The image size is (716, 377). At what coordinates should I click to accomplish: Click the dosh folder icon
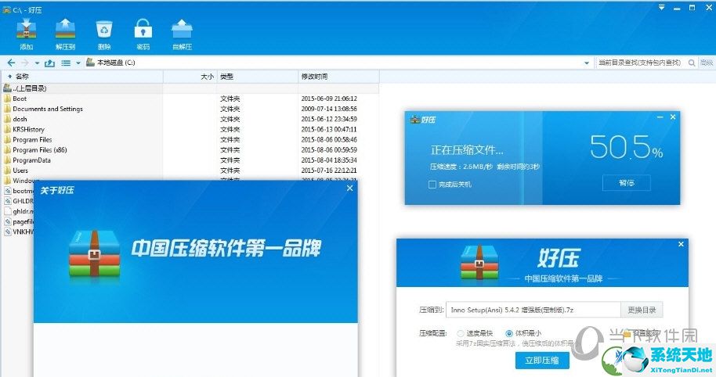[7, 119]
